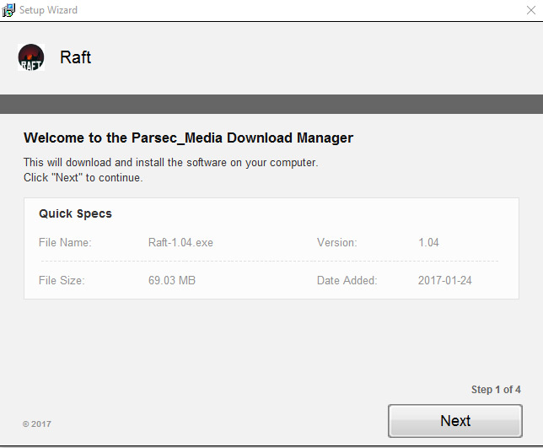Close the Setup Wizard window
The image size is (543, 448).
(x=531, y=10)
